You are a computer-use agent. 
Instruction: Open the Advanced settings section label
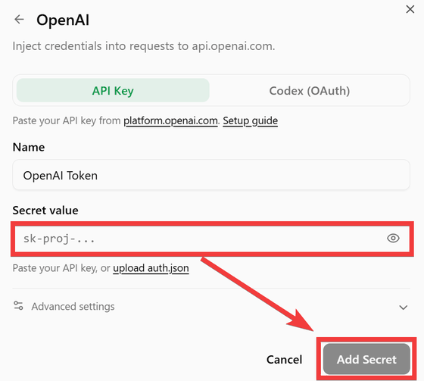[73, 307]
